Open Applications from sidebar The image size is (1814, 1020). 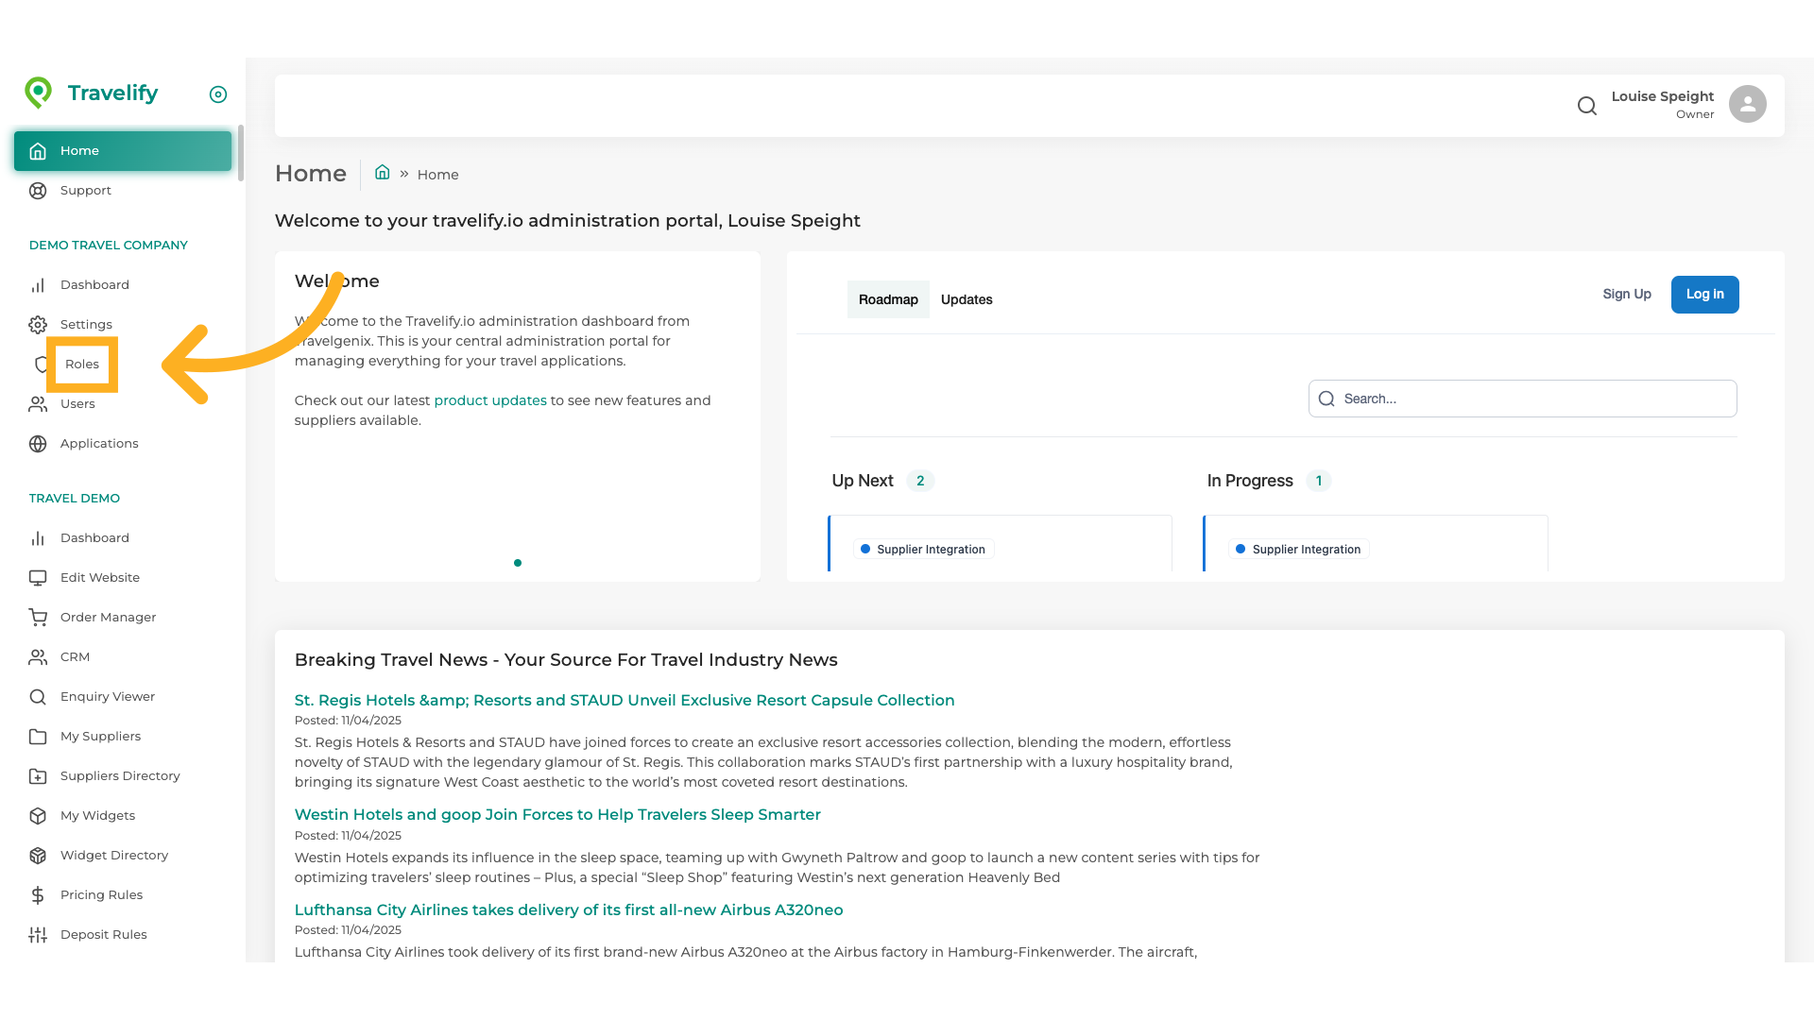[x=99, y=443]
